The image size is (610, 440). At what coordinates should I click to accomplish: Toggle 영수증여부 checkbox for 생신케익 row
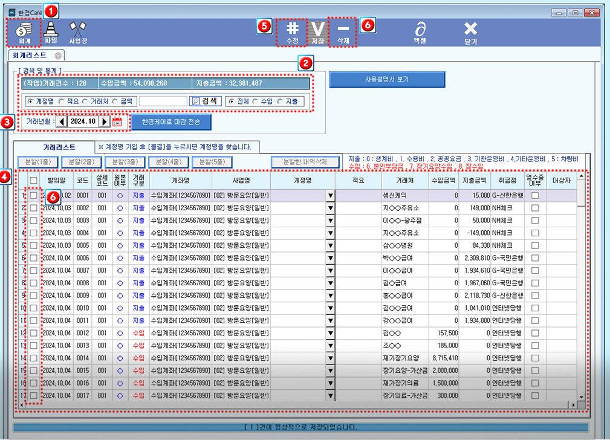535,196
